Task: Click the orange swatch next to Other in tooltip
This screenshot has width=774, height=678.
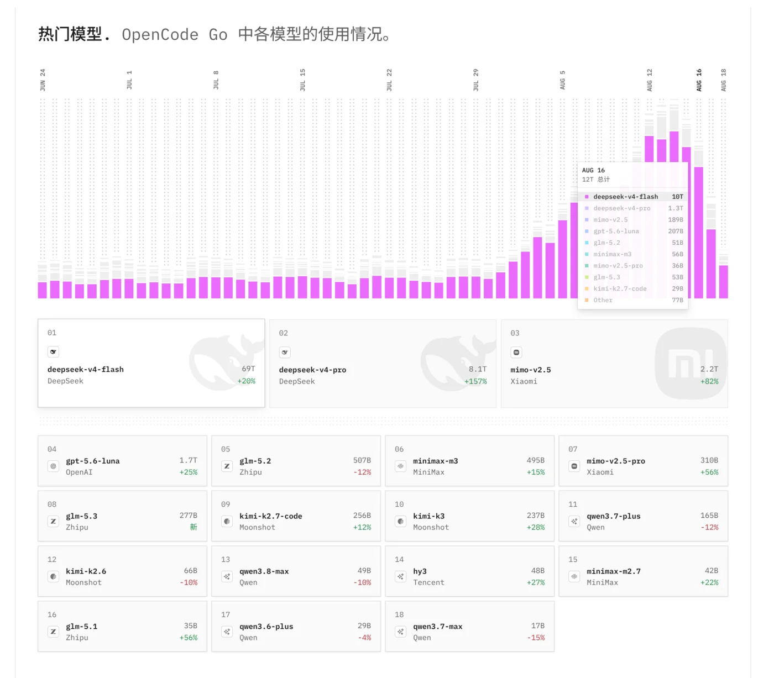Action: coord(587,301)
